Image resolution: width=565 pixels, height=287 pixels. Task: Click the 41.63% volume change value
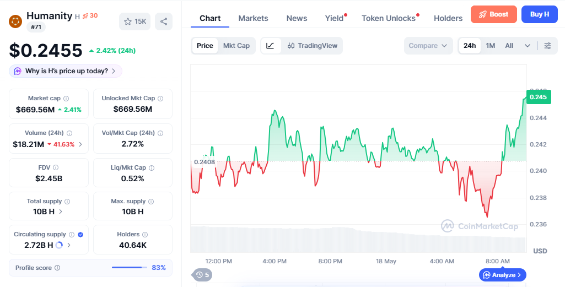(61, 144)
